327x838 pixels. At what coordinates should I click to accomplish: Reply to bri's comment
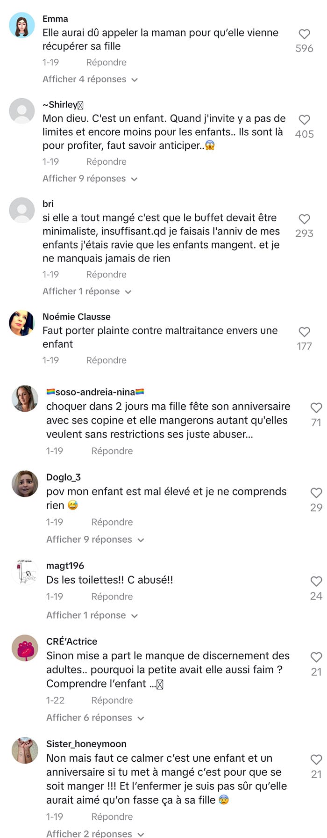coord(106,275)
